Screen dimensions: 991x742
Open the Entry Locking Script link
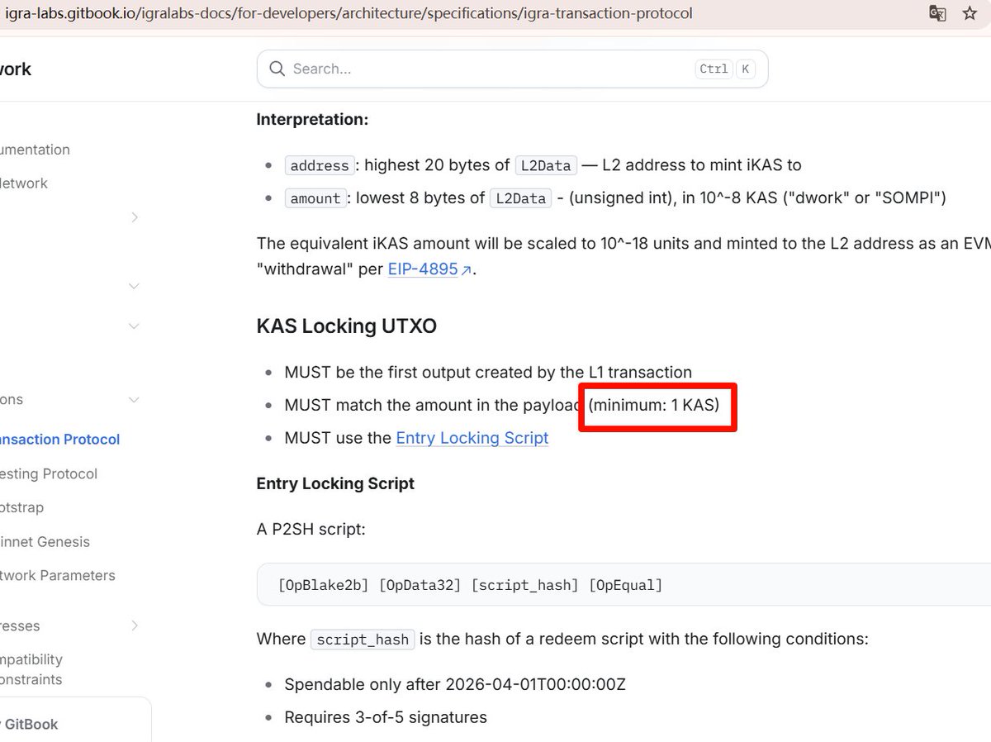472,438
